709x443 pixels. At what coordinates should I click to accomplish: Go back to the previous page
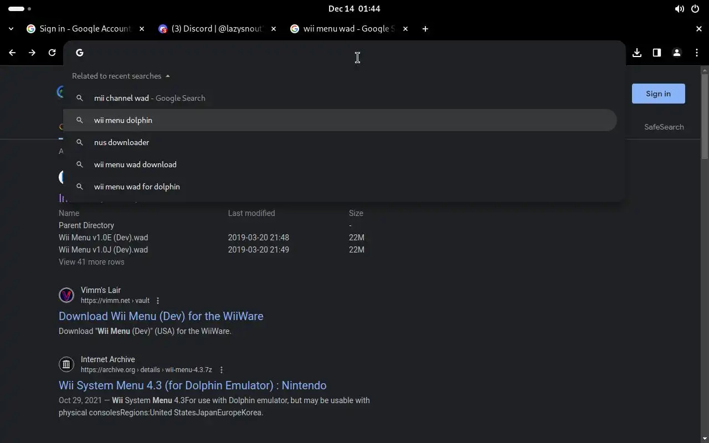pyautogui.click(x=12, y=53)
